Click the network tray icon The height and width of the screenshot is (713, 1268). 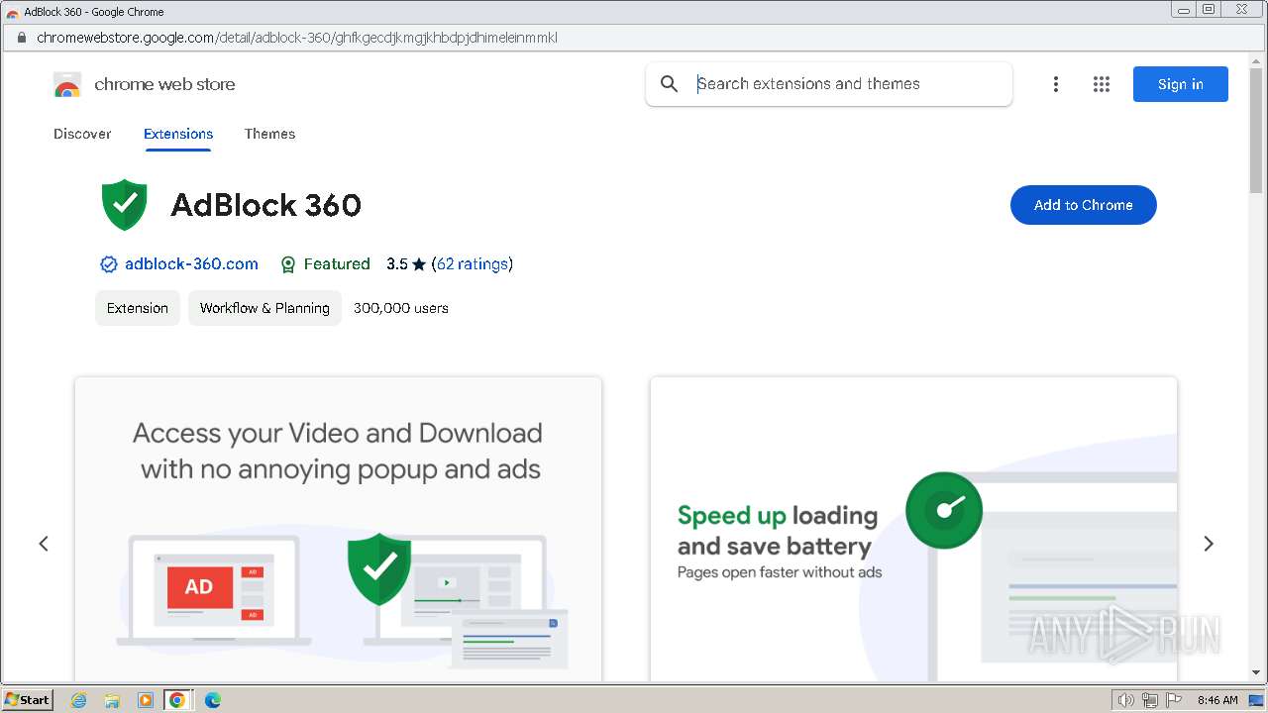[1150, 700]
